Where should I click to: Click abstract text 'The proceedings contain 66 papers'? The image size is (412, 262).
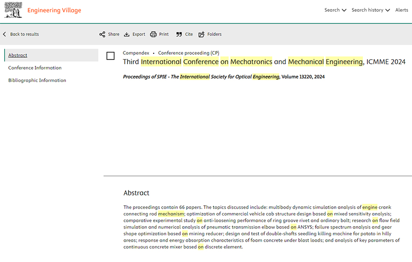163,207
